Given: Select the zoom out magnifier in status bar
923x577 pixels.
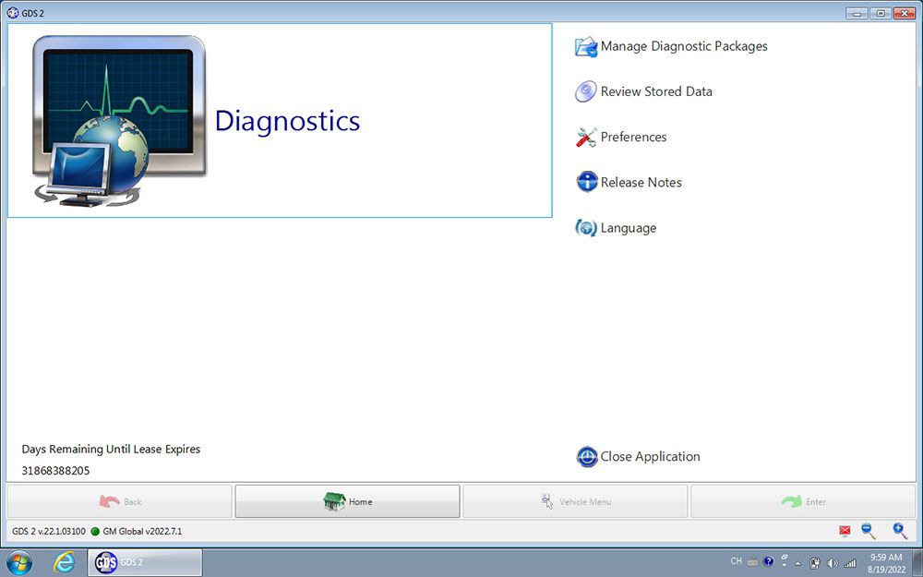Looking at the screenshot, I should pos(868,531).
